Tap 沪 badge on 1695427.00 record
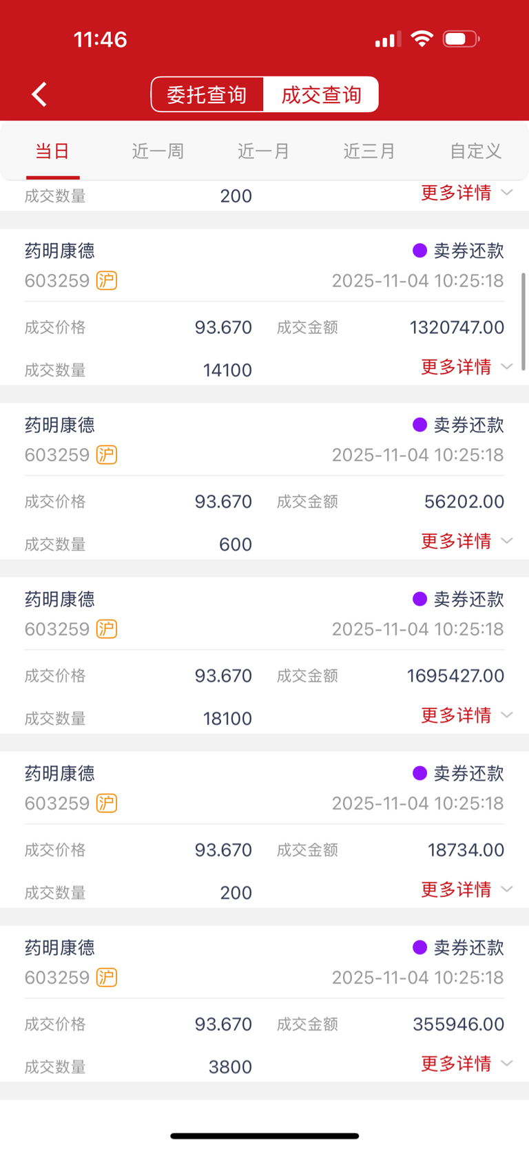Screen dimensions: 529x1149 pos(107,629)
